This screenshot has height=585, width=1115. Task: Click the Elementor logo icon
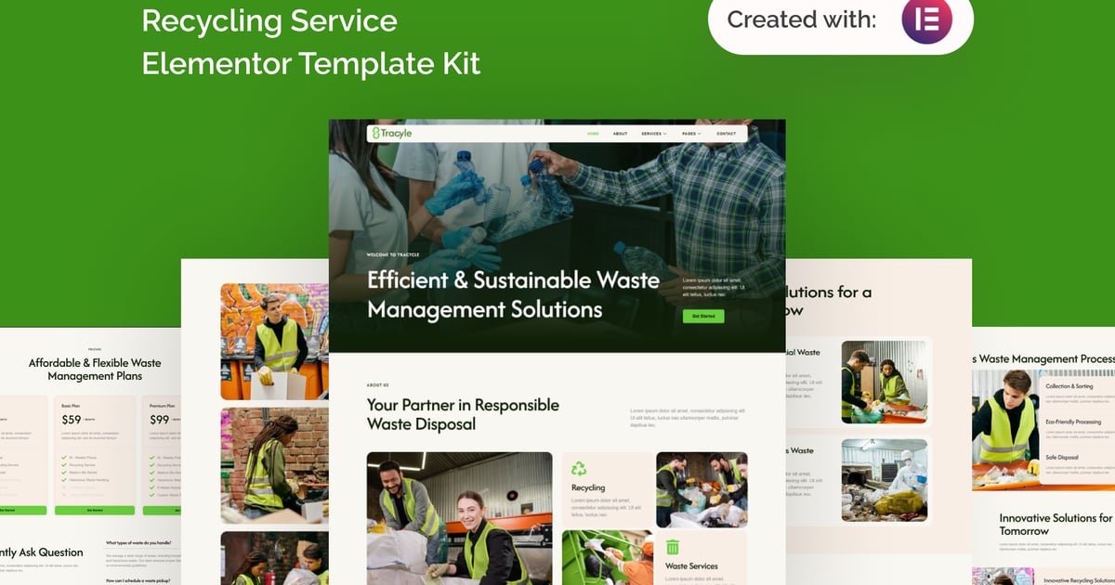point(926,20)
